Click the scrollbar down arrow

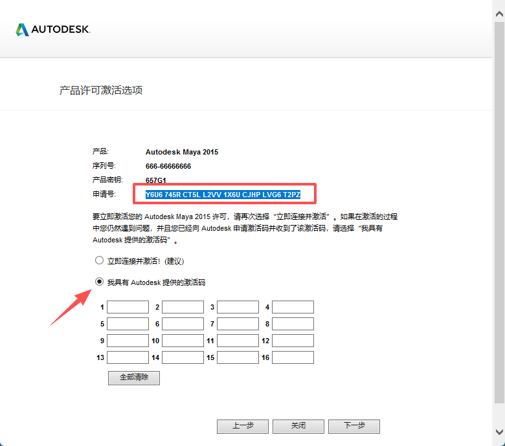point(500,432)
